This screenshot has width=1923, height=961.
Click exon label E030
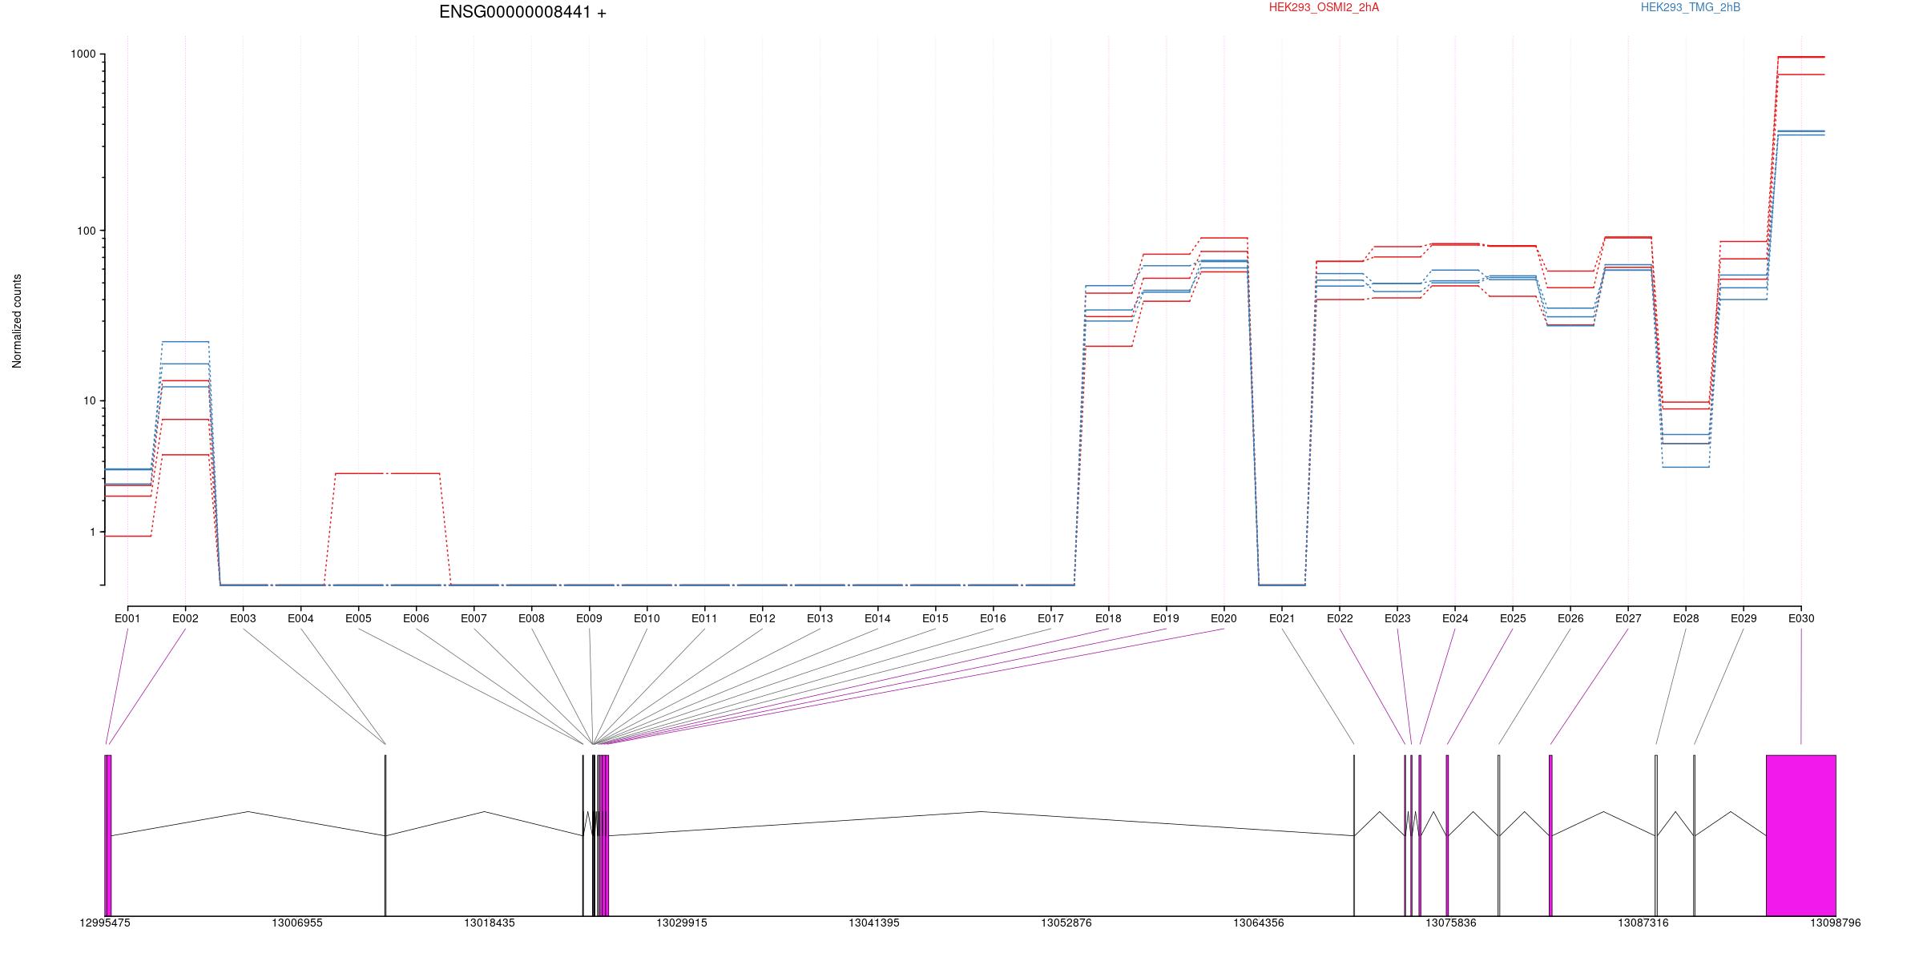(1801, 618)
